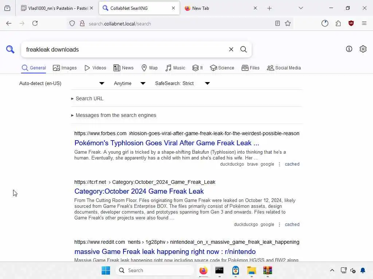This screenshot has width=373, height=279.
Task: Open Category:October 2024 Game Freak Leak result
Action: point(139,191)
